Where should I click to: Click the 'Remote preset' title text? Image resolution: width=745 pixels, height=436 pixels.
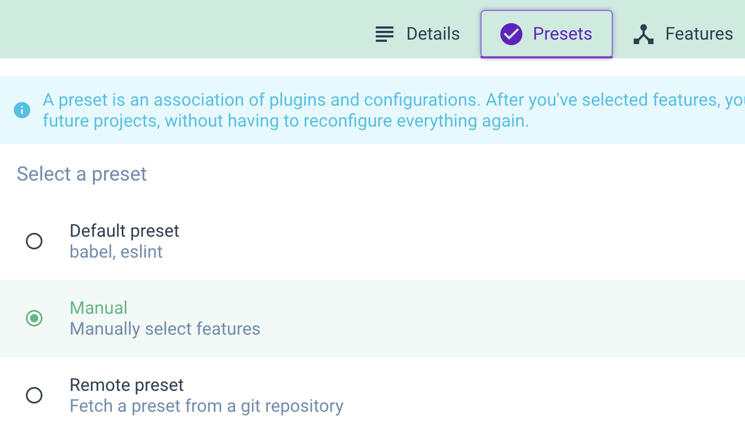[127, 385]
